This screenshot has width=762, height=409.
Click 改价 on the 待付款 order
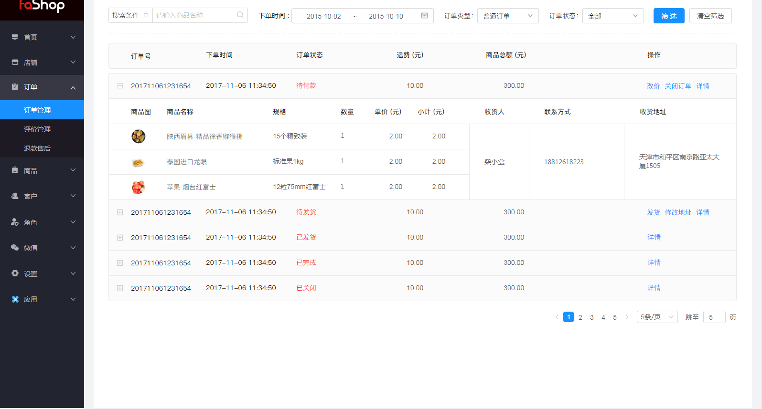pos(654,86)
